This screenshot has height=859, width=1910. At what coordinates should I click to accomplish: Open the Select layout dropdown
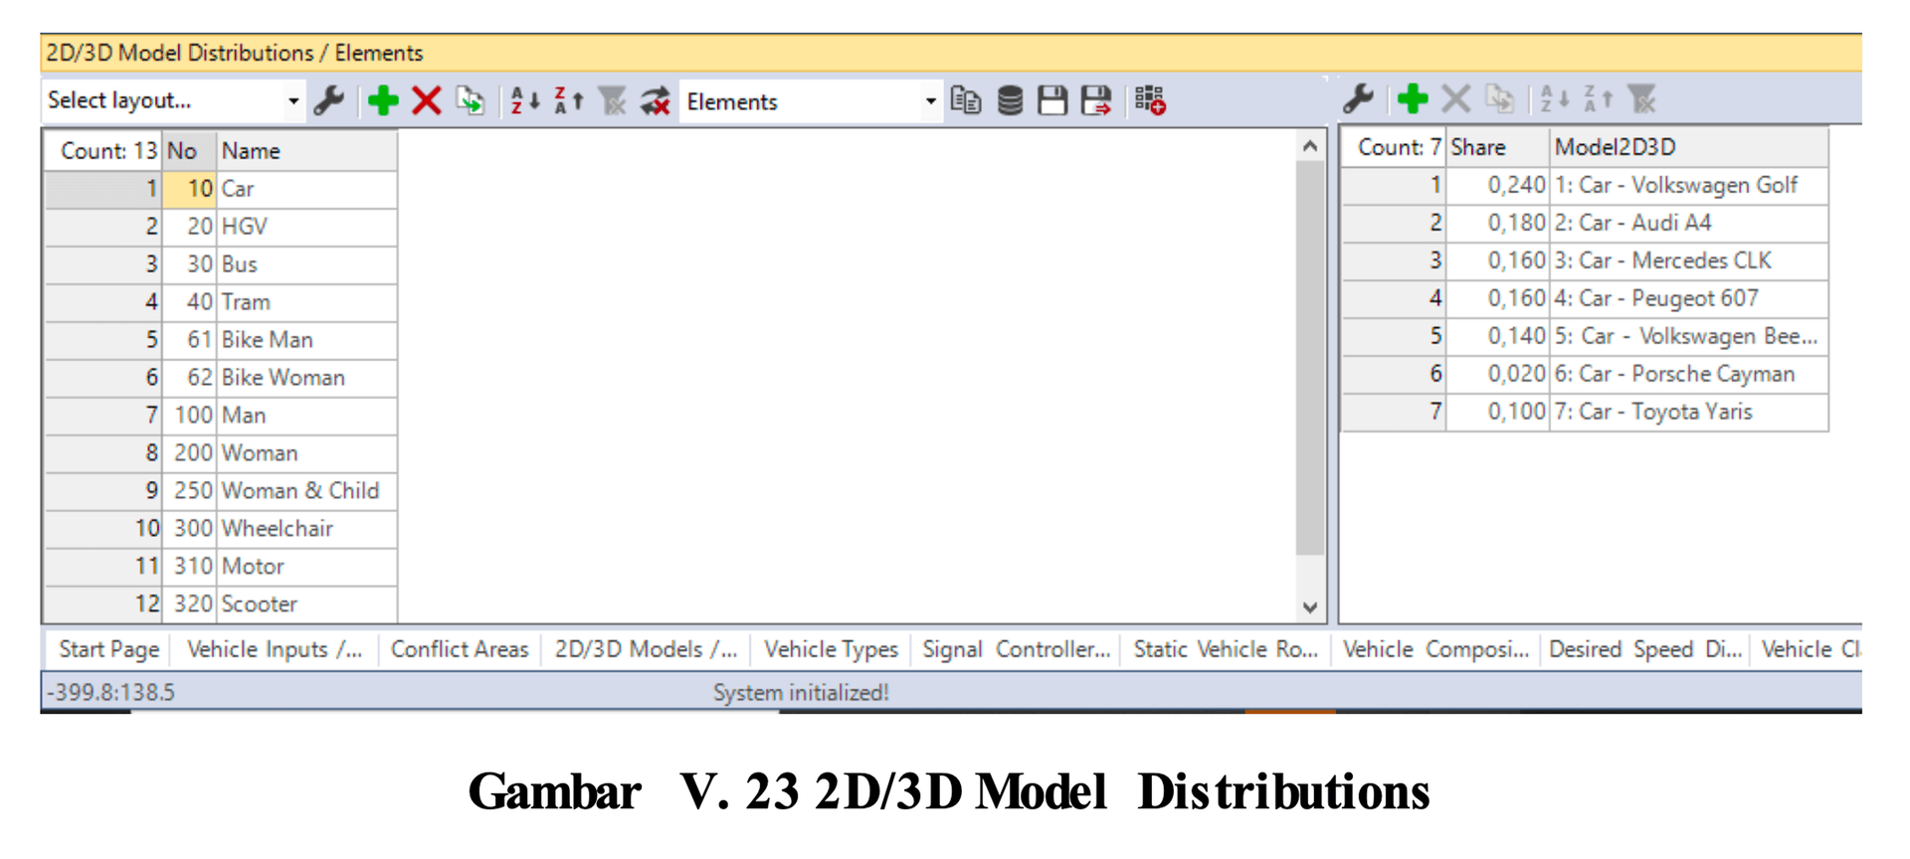pyautogui.click(x=173, y=100)
